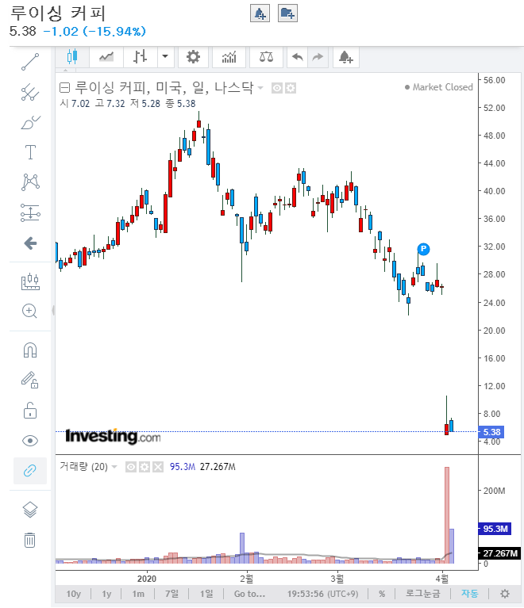Select the trend line drawing tool

(30, 62)
